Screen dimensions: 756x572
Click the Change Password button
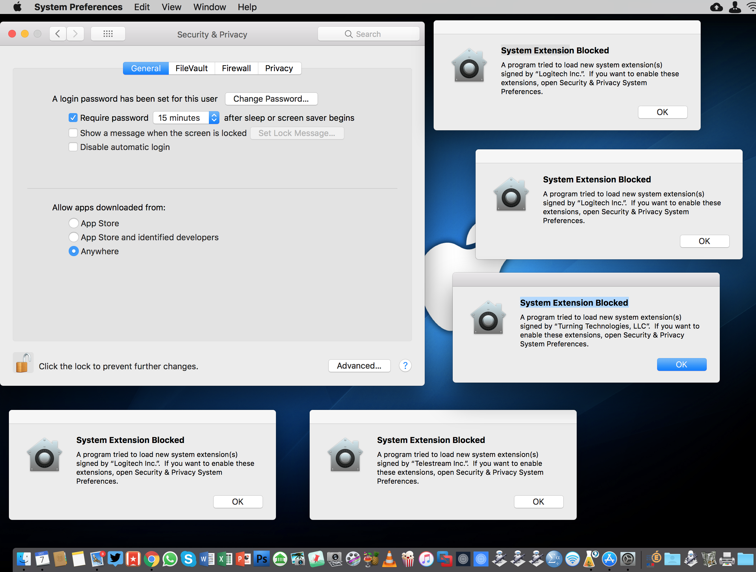[271, 99]
